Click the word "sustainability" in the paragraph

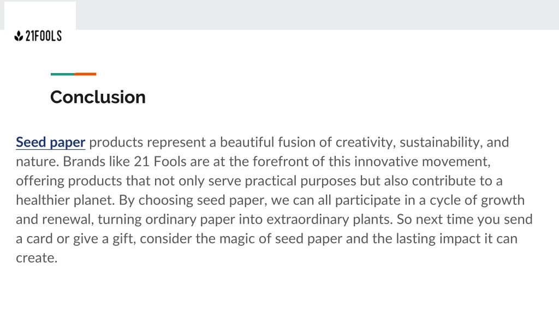(x=440, y=142)
